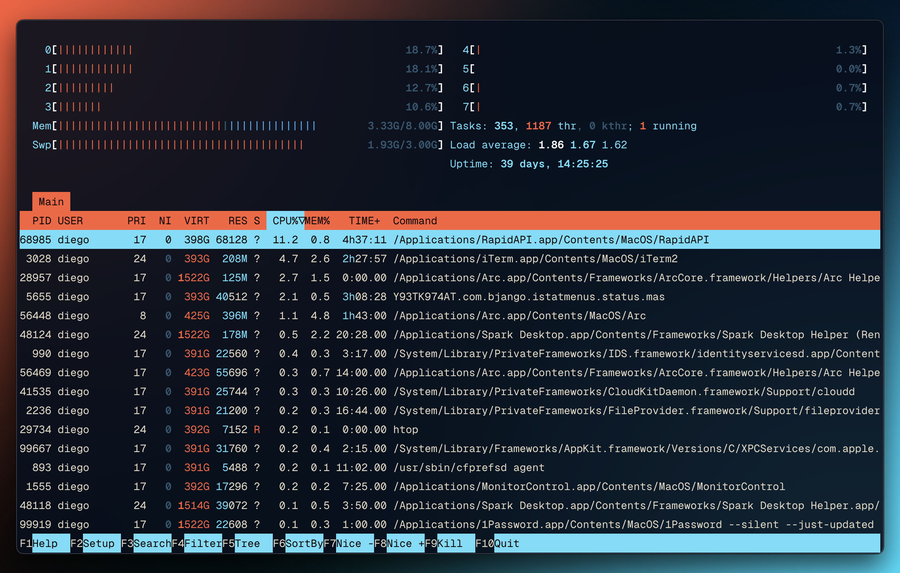Click the F1 Help function key
900x573 pixels.
click(45, 543)
